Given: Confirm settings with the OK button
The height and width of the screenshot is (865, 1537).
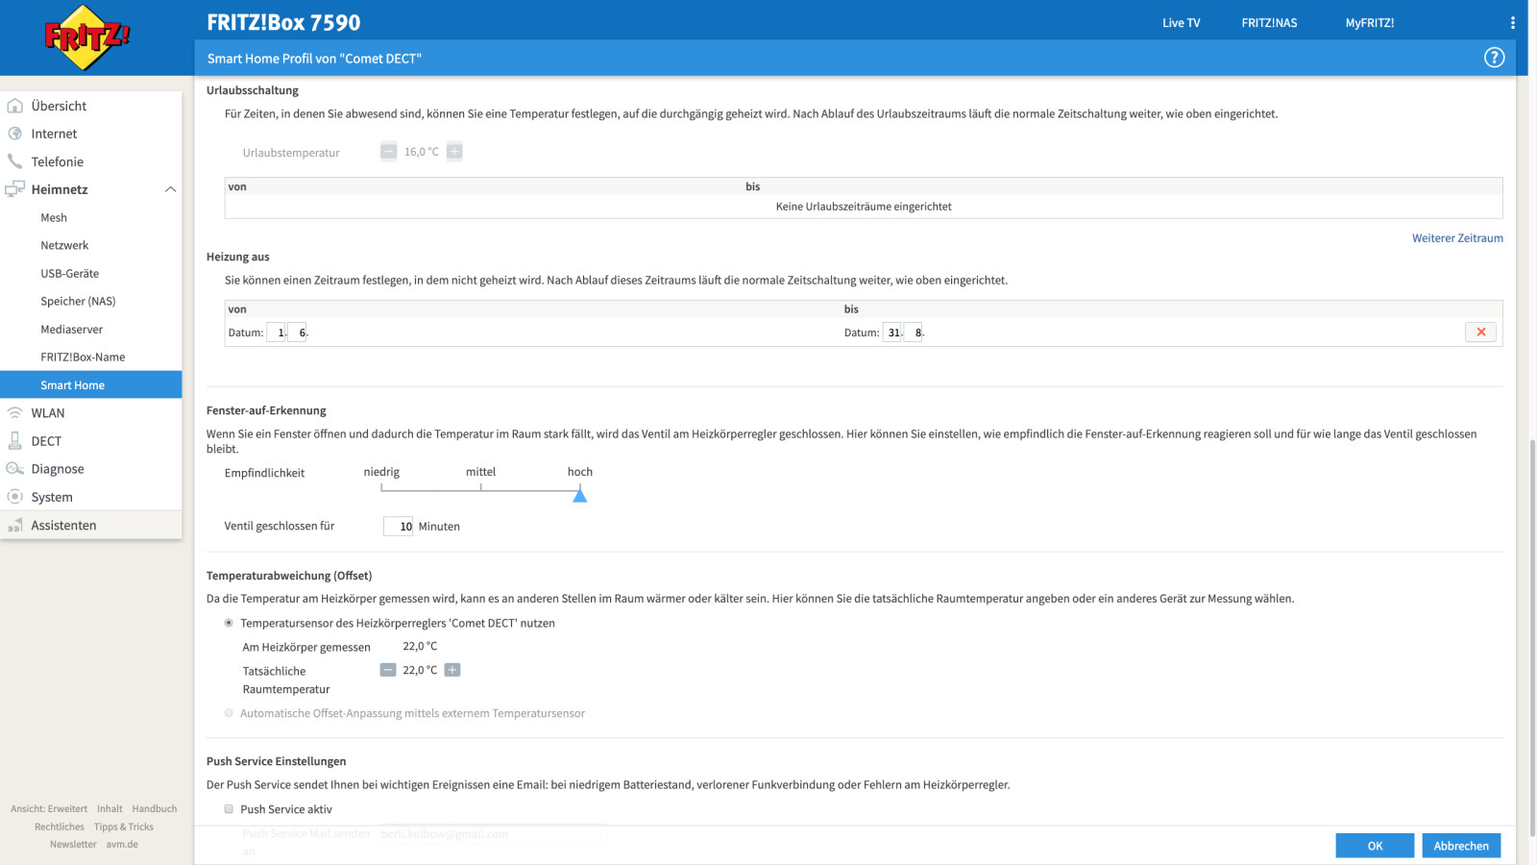Looking at the screenshot, I should 1375,846.
